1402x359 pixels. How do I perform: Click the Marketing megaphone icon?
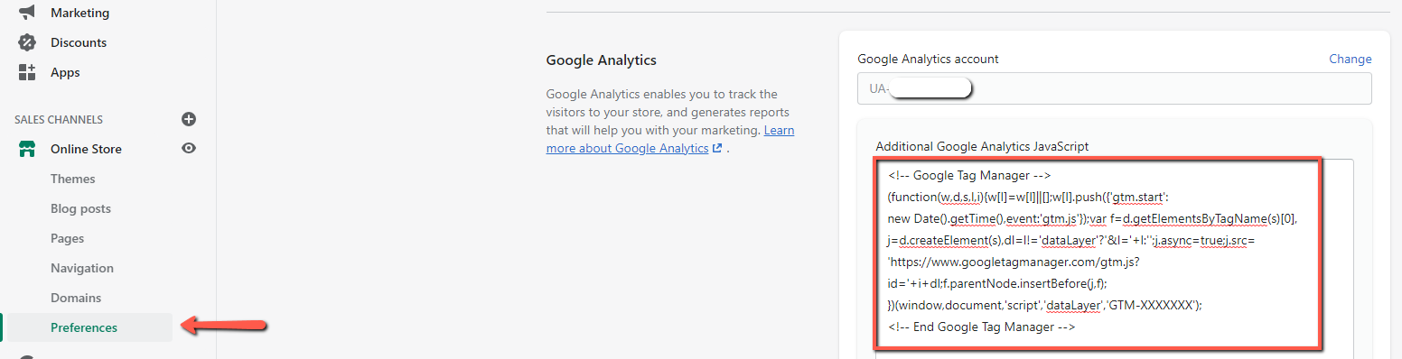(27, 13)
